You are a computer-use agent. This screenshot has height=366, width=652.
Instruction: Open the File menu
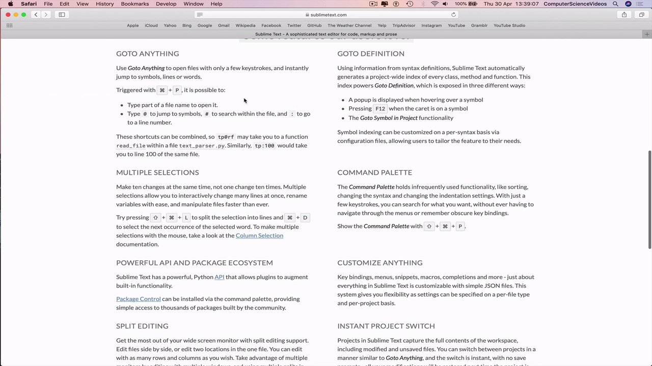click(48, 4)
